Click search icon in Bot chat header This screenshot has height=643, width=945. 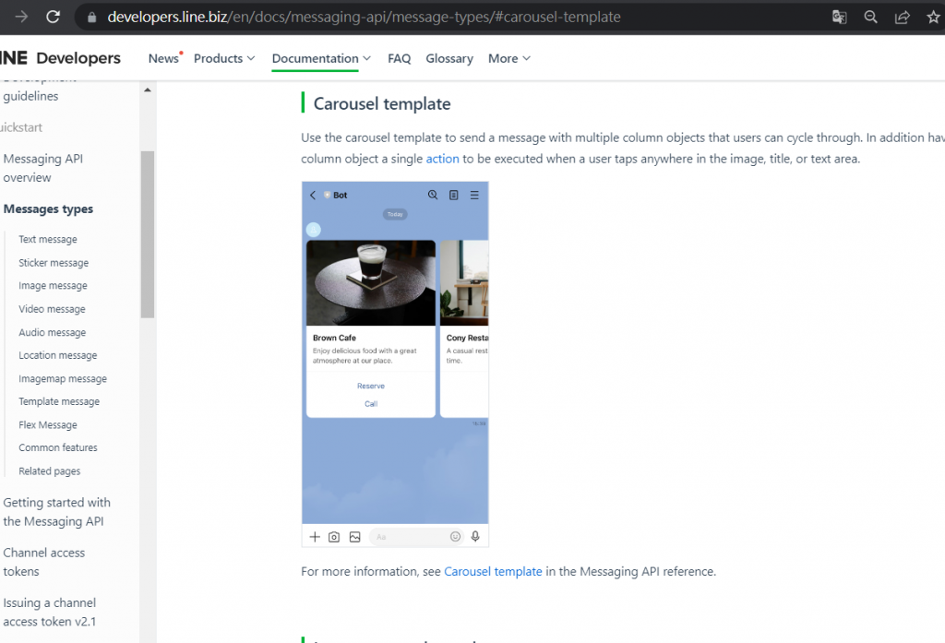pyautogui.click(x=433, y=196)
